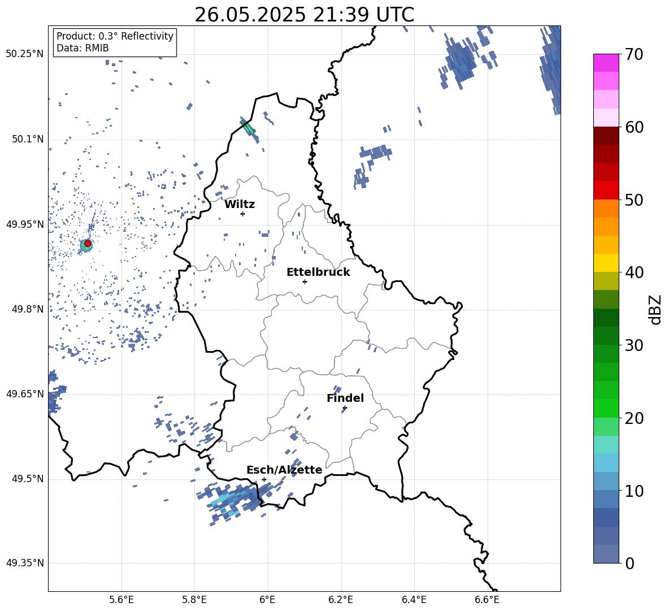Click the 20 tick label on colorbar
This screenshot has width=669, height=611.
point(634,418)
